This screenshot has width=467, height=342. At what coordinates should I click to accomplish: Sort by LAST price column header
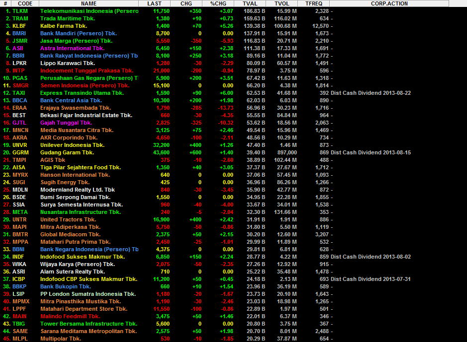[154, 3]
